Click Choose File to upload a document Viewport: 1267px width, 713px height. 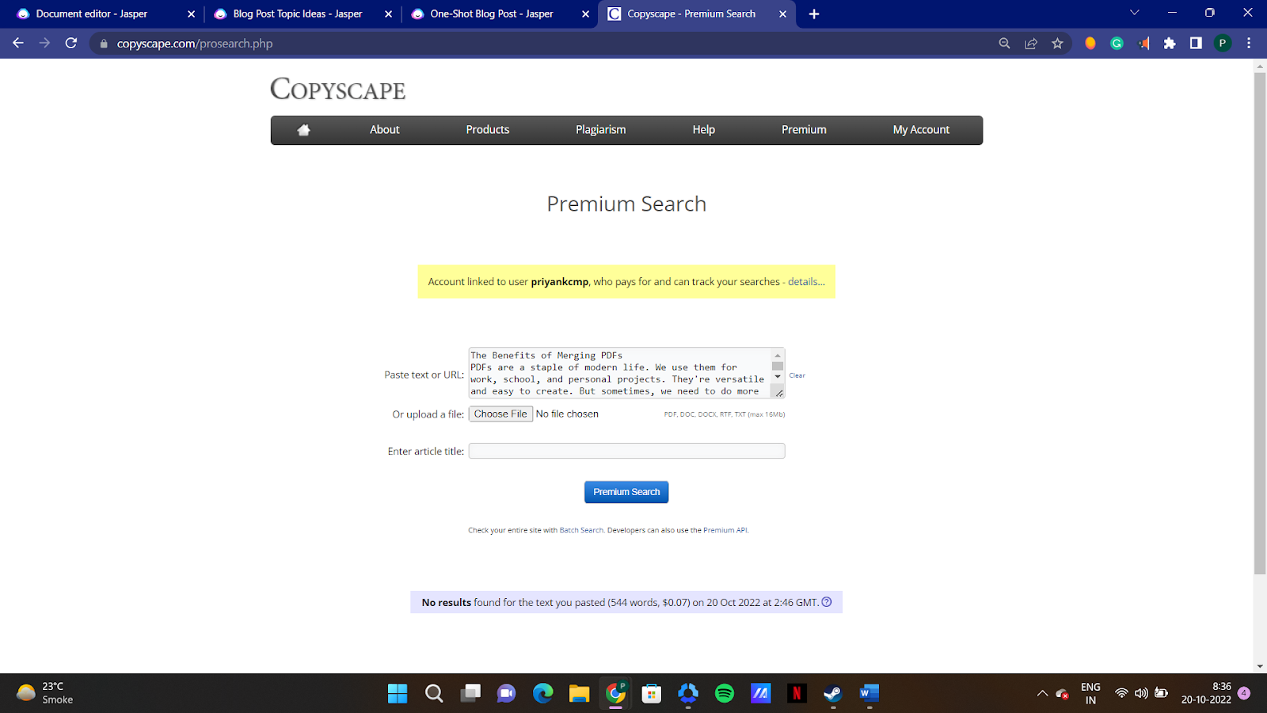[x=500, y=414]
